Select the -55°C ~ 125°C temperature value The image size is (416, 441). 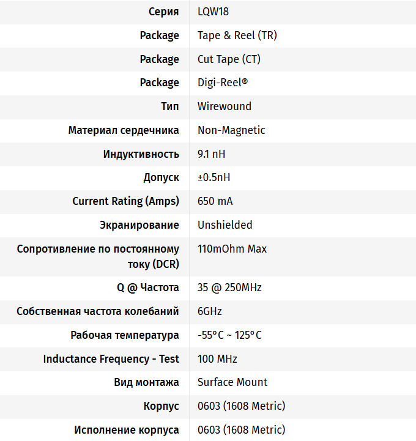(229, 335)
